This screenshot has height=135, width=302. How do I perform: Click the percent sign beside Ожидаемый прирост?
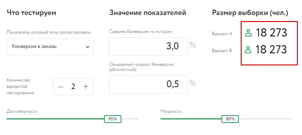[x=192, y=83]
